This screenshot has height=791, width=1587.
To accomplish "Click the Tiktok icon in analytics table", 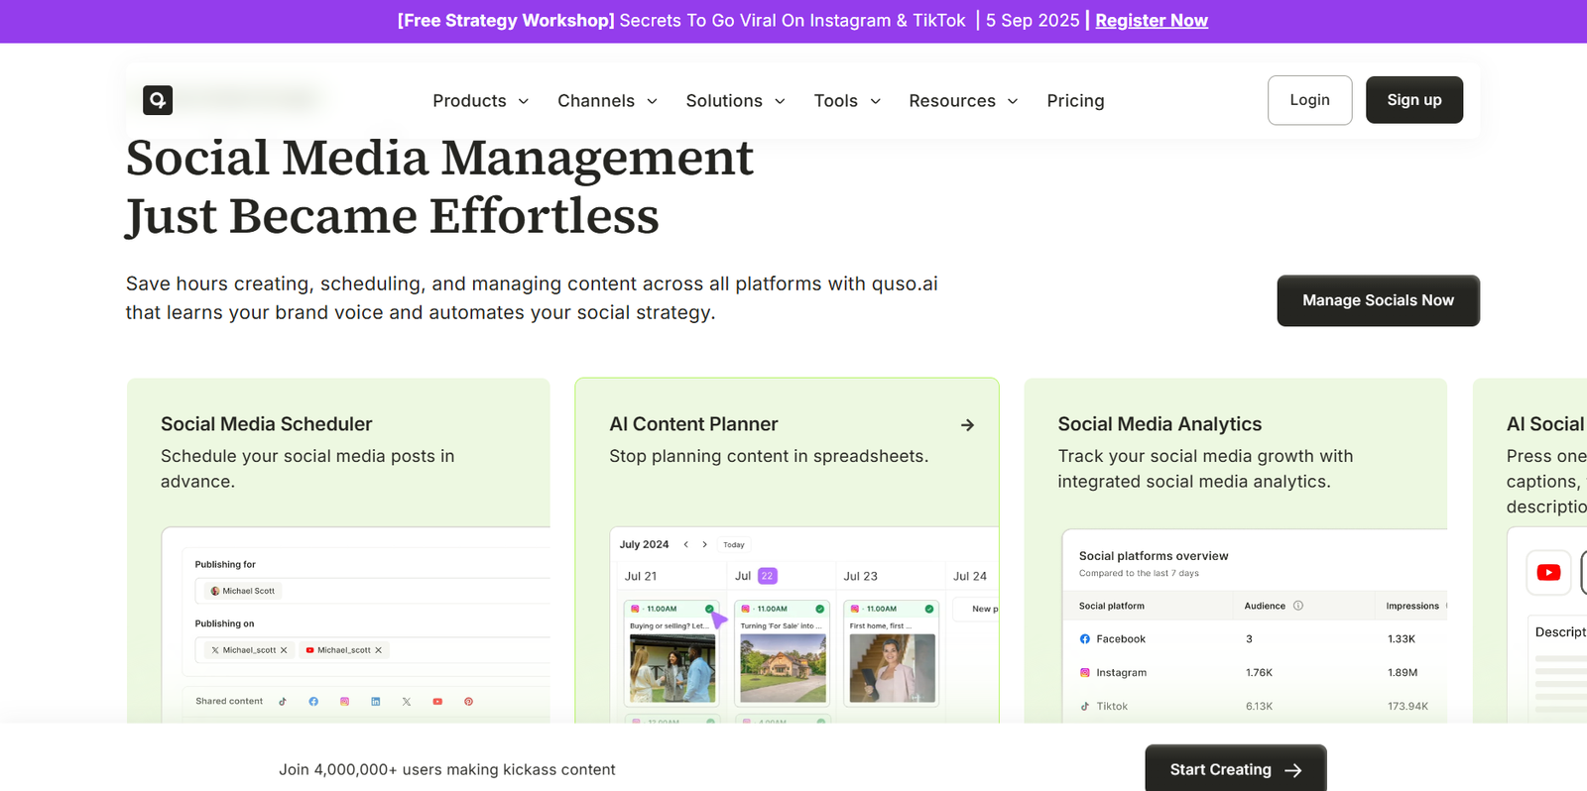I will pyautogui.click(x=1085, y=707).
